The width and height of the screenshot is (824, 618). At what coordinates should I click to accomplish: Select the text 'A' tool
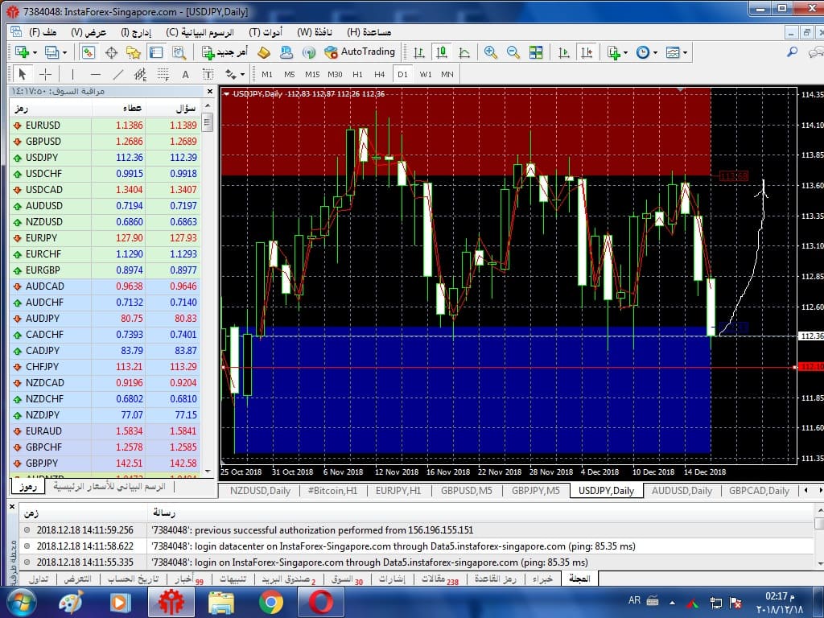click(x=186, y=75)
